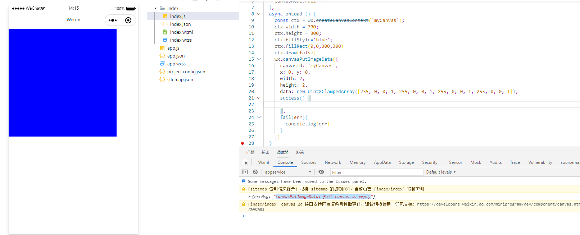Click into the console Filter field
The image size is (580, 235).
click(376, 172)
